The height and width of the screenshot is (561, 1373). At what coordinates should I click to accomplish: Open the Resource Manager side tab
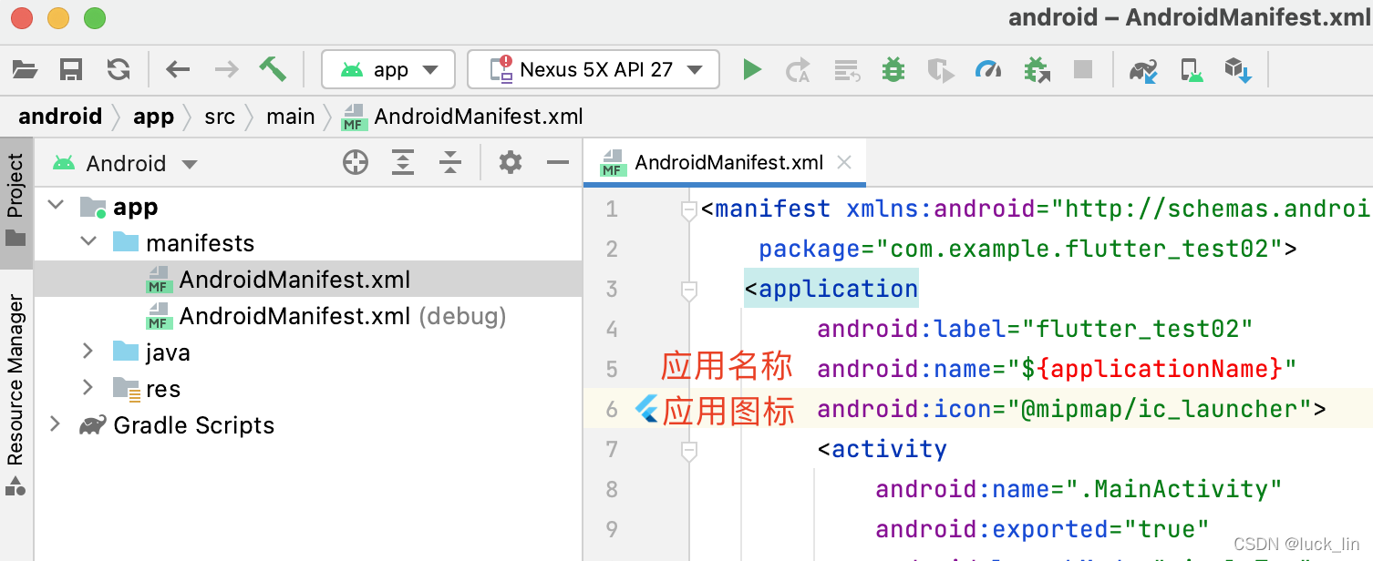click(15, 394)
